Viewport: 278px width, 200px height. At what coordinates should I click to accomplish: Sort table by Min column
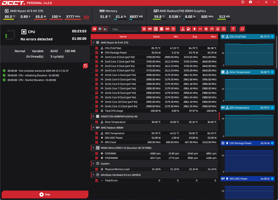pyautogui.click(x=175, y=37)
